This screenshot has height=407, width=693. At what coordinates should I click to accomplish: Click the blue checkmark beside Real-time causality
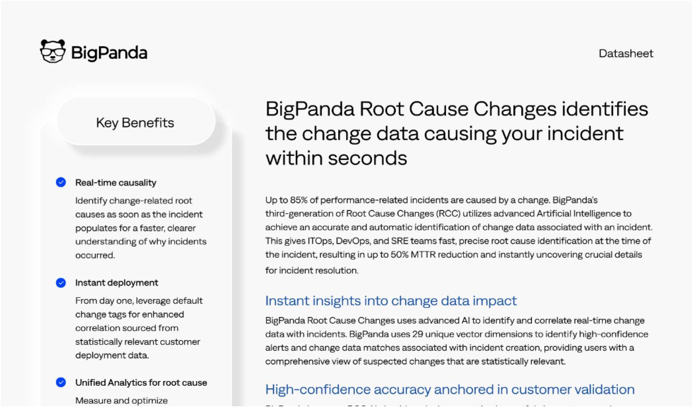[61, 182]
